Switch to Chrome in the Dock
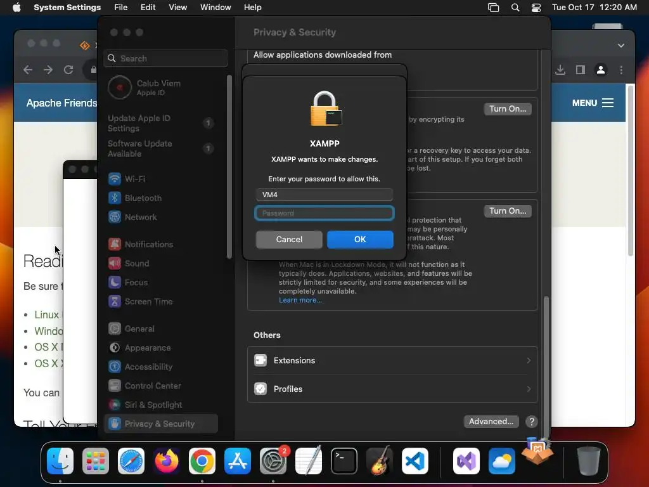 coord(202,461)
